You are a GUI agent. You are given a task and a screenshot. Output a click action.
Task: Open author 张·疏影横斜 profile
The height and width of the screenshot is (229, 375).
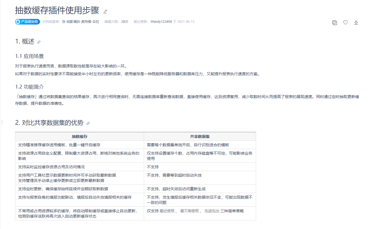71,22
